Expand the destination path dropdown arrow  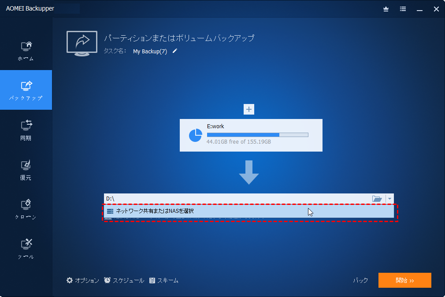(x=389, y=199)
